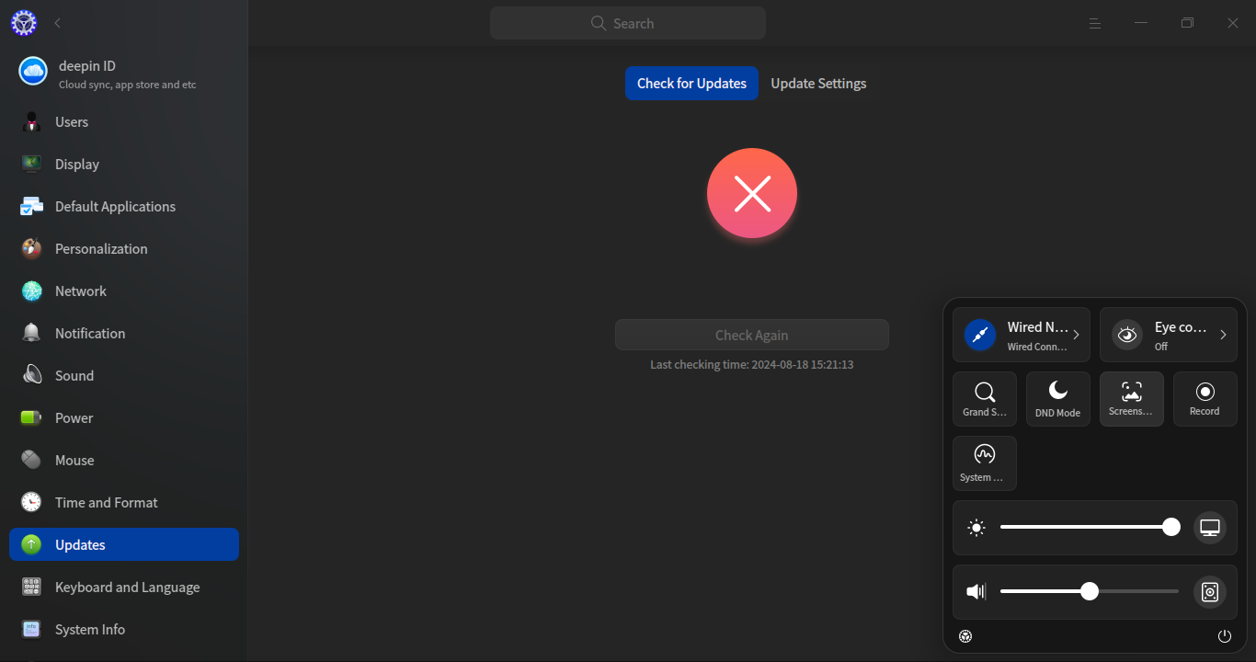
Task: Open Power settings
Action: point(124,418)
